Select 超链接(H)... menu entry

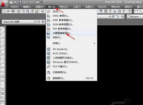(71, 78)
